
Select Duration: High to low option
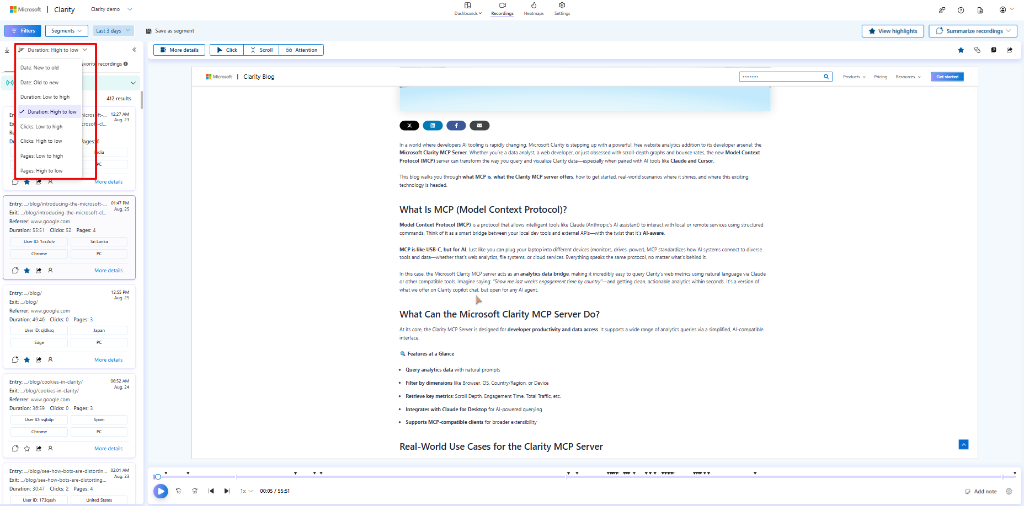[50, 112]
